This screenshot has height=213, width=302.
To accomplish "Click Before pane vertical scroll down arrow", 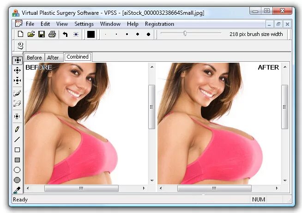I will tap(152, 180).
